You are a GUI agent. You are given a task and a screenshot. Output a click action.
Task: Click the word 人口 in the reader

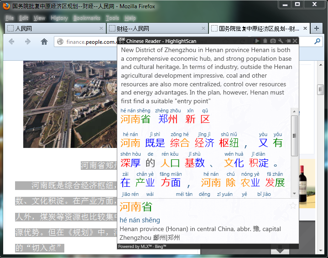tap(170, 163)
